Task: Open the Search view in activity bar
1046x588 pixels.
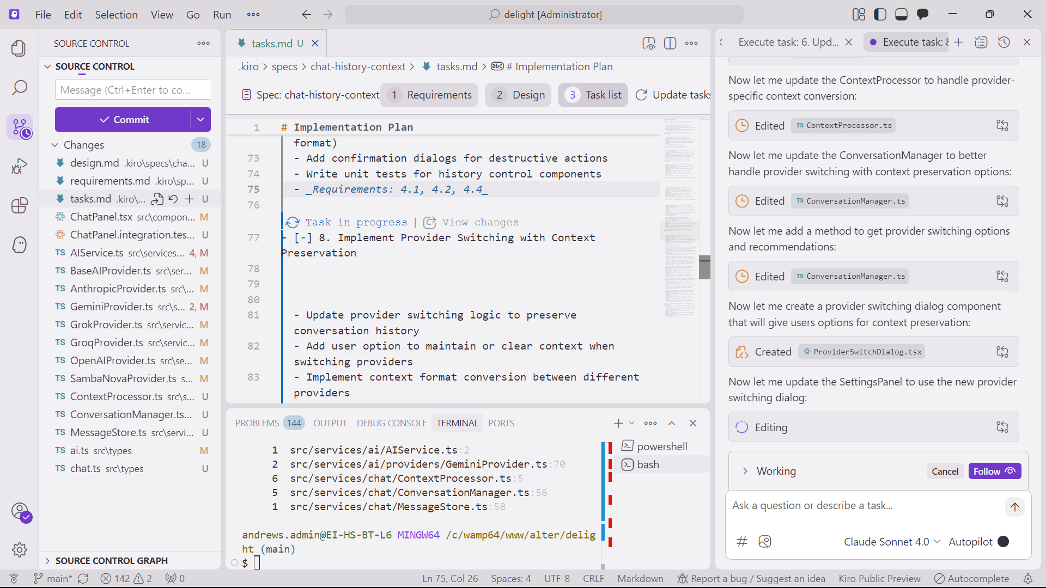Action: coord(20,88)
